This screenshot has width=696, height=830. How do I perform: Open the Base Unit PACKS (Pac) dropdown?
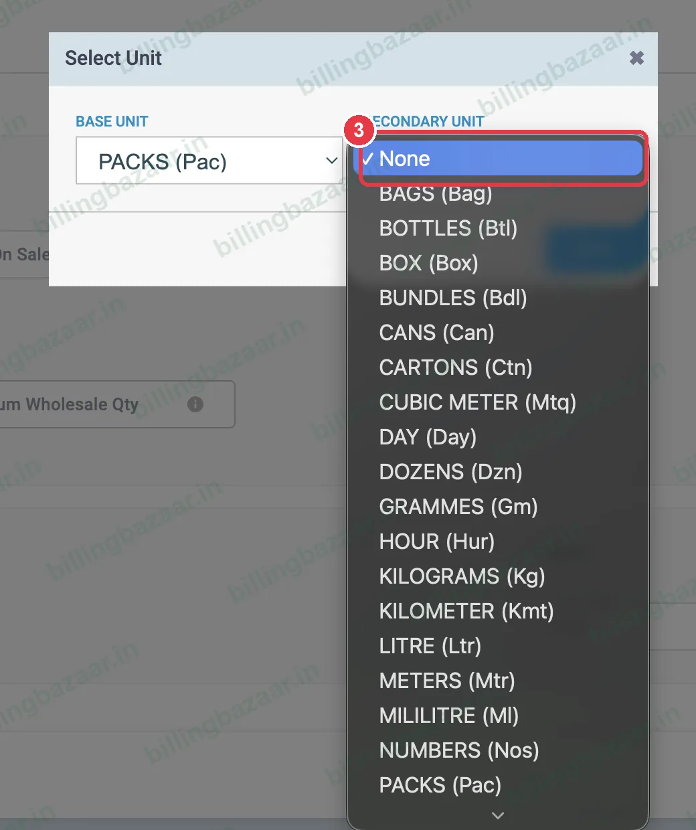pyautogui.click(x=209, y=161)
